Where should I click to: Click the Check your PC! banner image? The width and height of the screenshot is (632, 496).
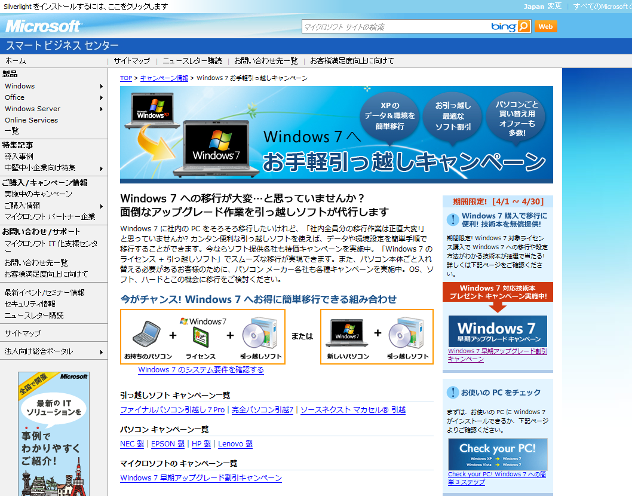click(x=498, y=454)
